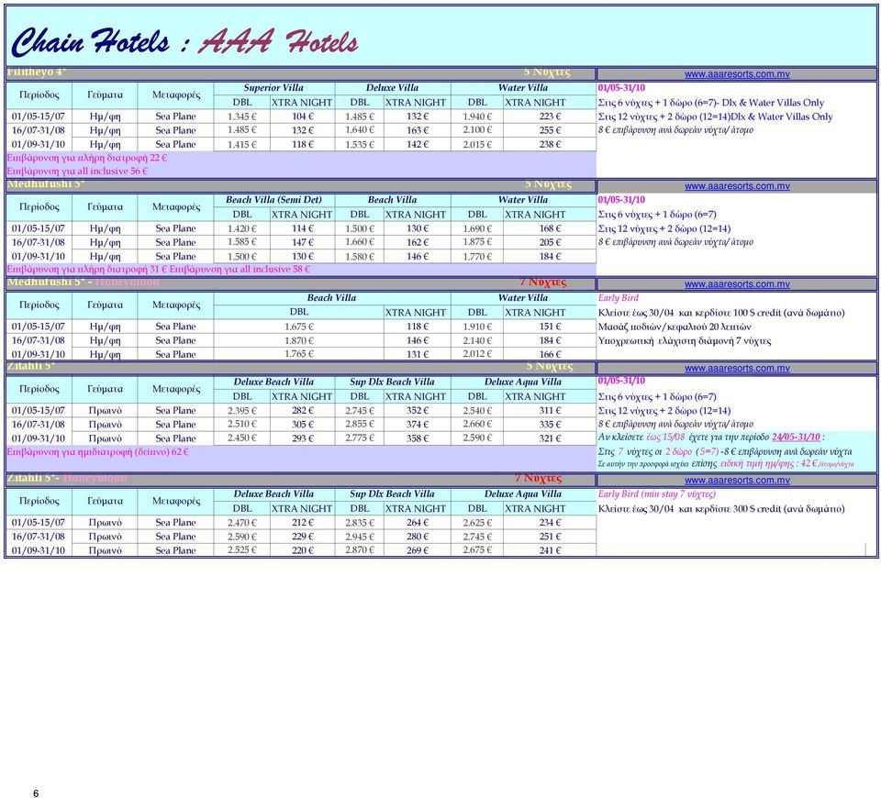881x798 pixels.
Task: Select the 'Μασάζ ποδιών/κεφαλιού 20 λεπτών' note
Action: point(675,327)
